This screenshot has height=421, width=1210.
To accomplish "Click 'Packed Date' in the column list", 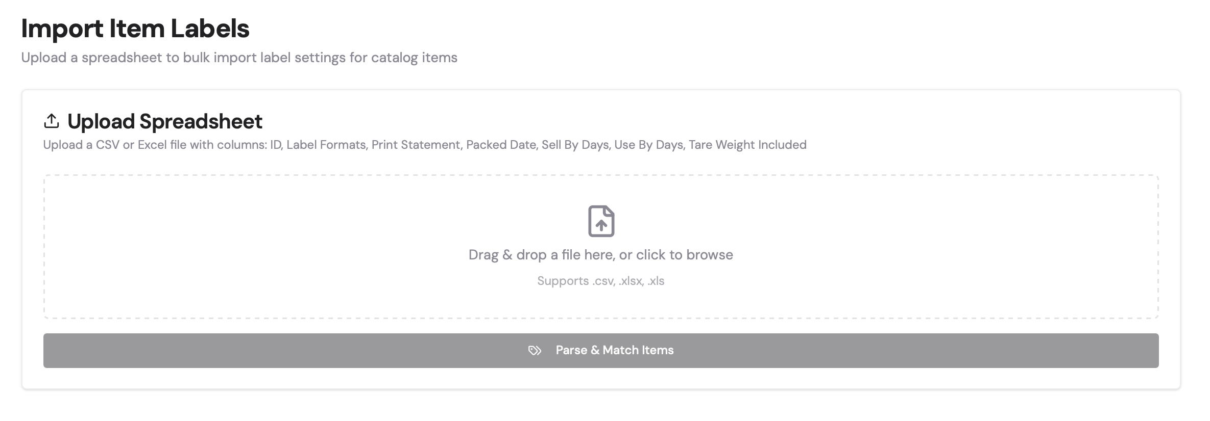I will click(x=501, y=145).
